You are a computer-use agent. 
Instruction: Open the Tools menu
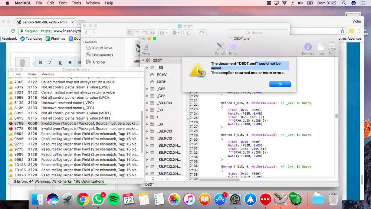click(x=76, y=3)
